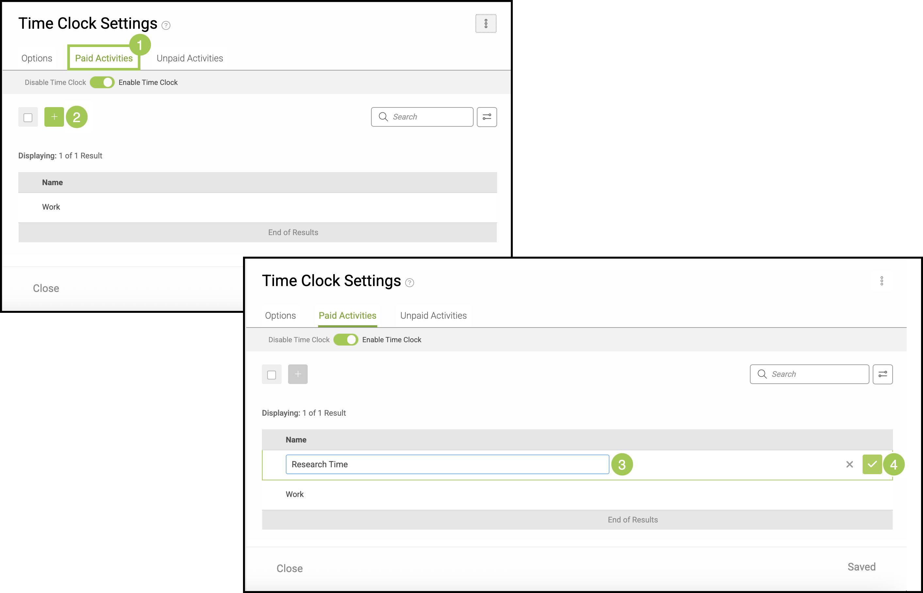The width and height of the screenshot is (923, 593).
Task: Click Close button in lower window
Action: (289, 568)
